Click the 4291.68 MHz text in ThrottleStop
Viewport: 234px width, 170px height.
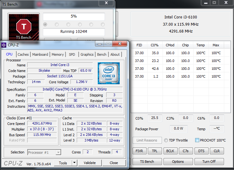181,31
